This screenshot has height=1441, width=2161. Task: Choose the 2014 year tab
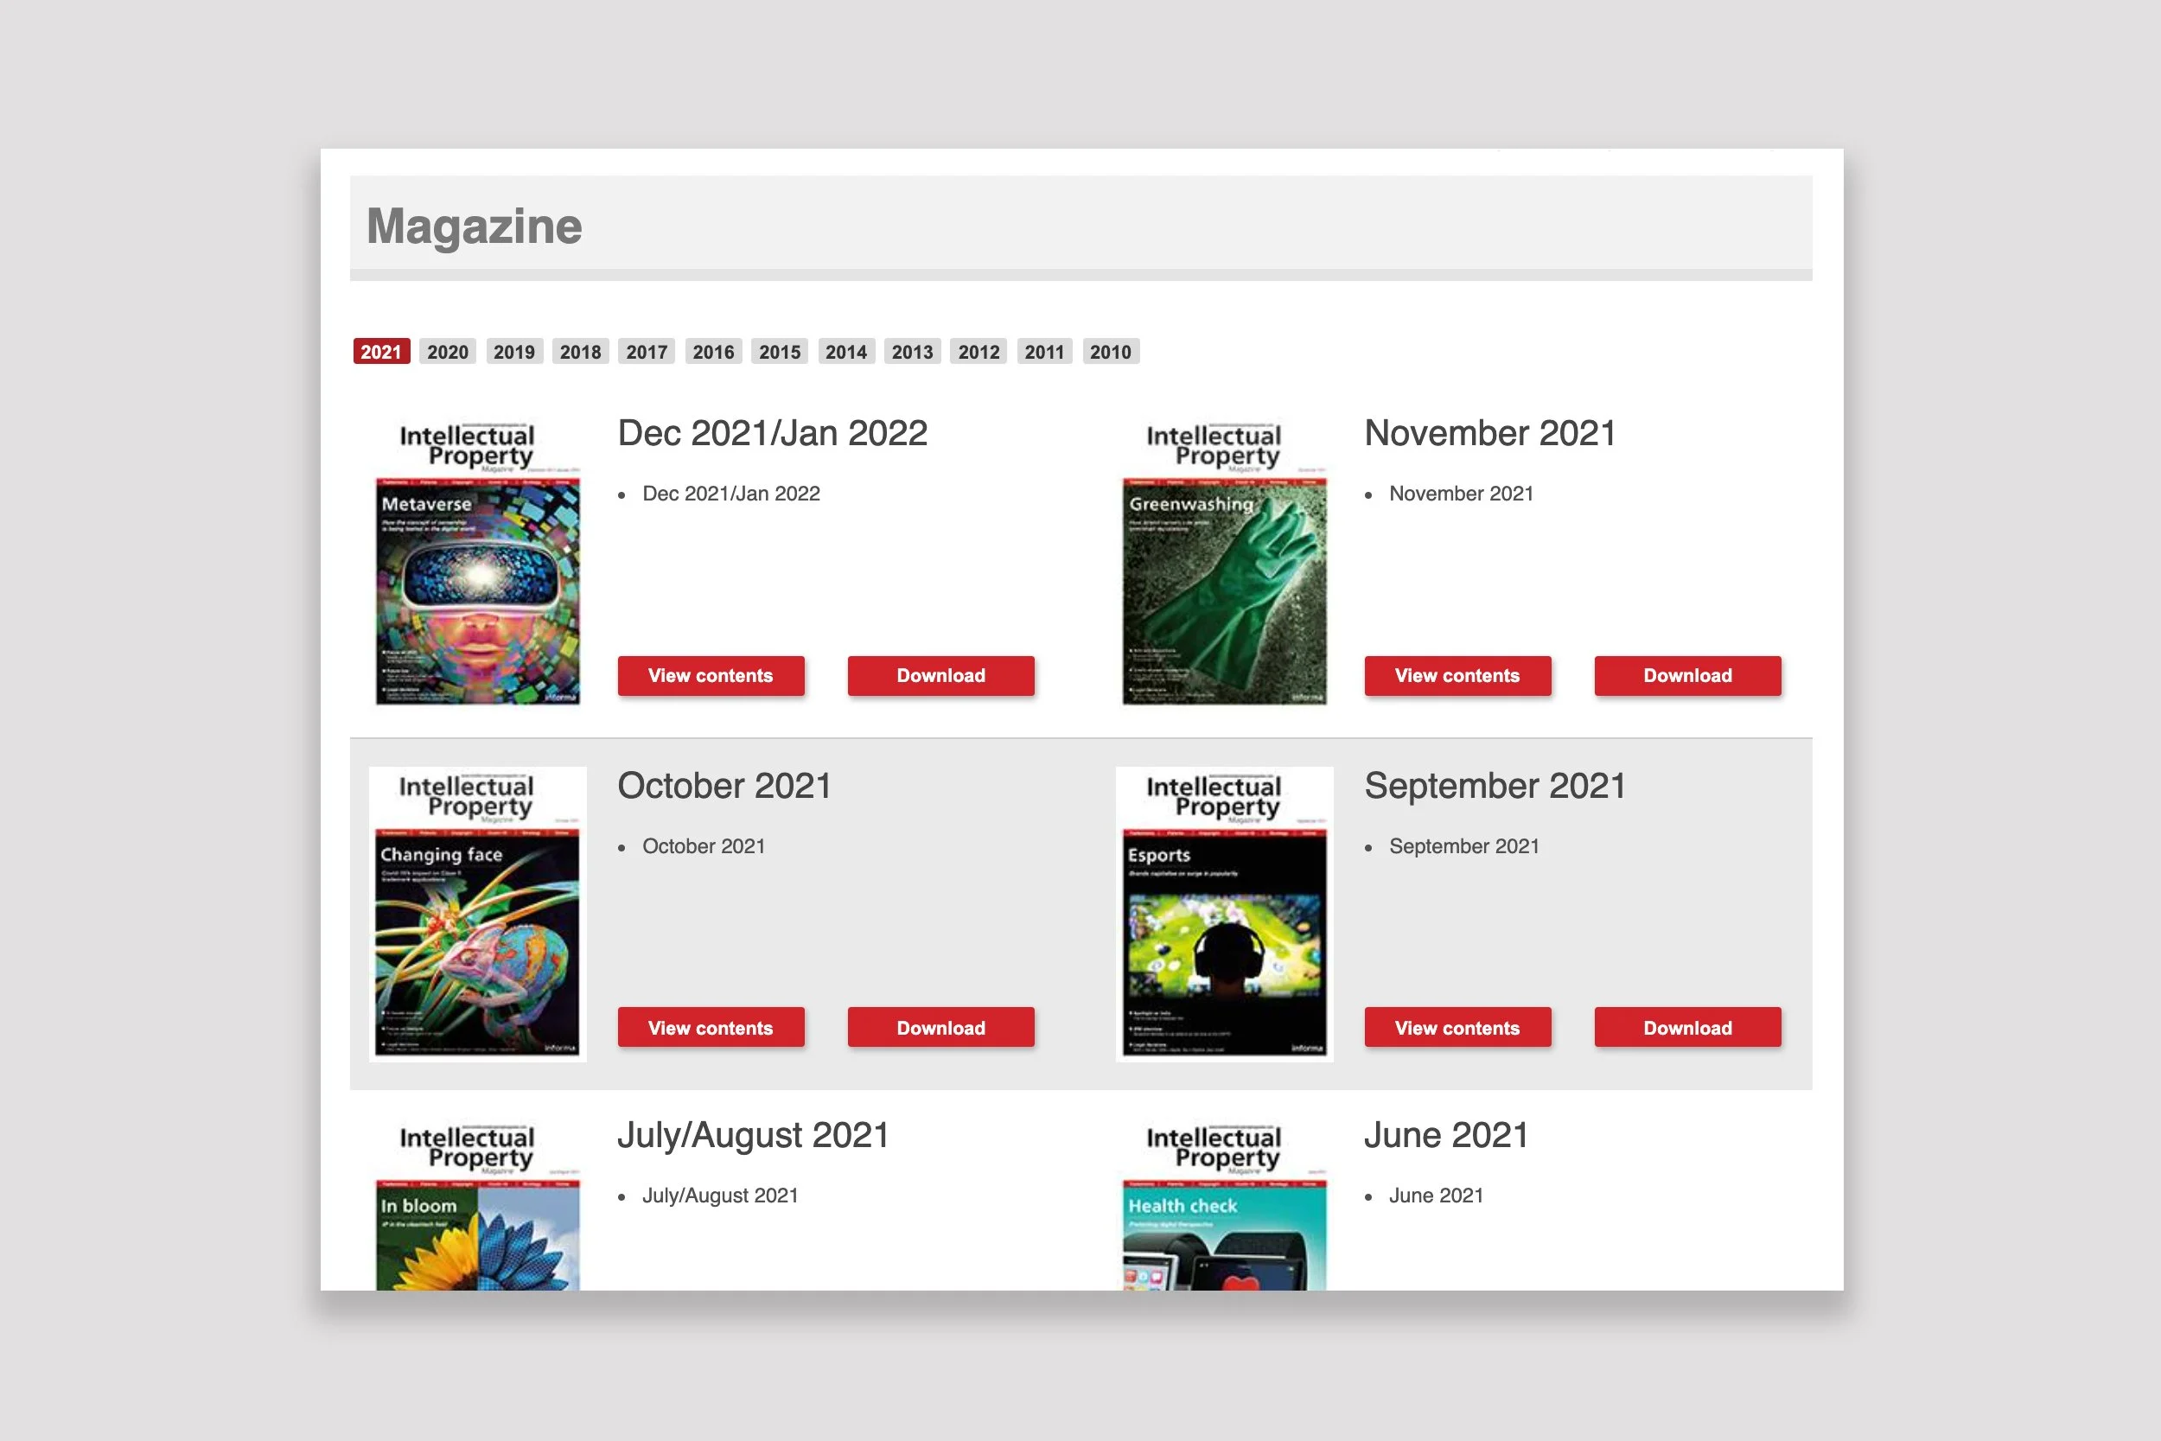click(846, 351)
